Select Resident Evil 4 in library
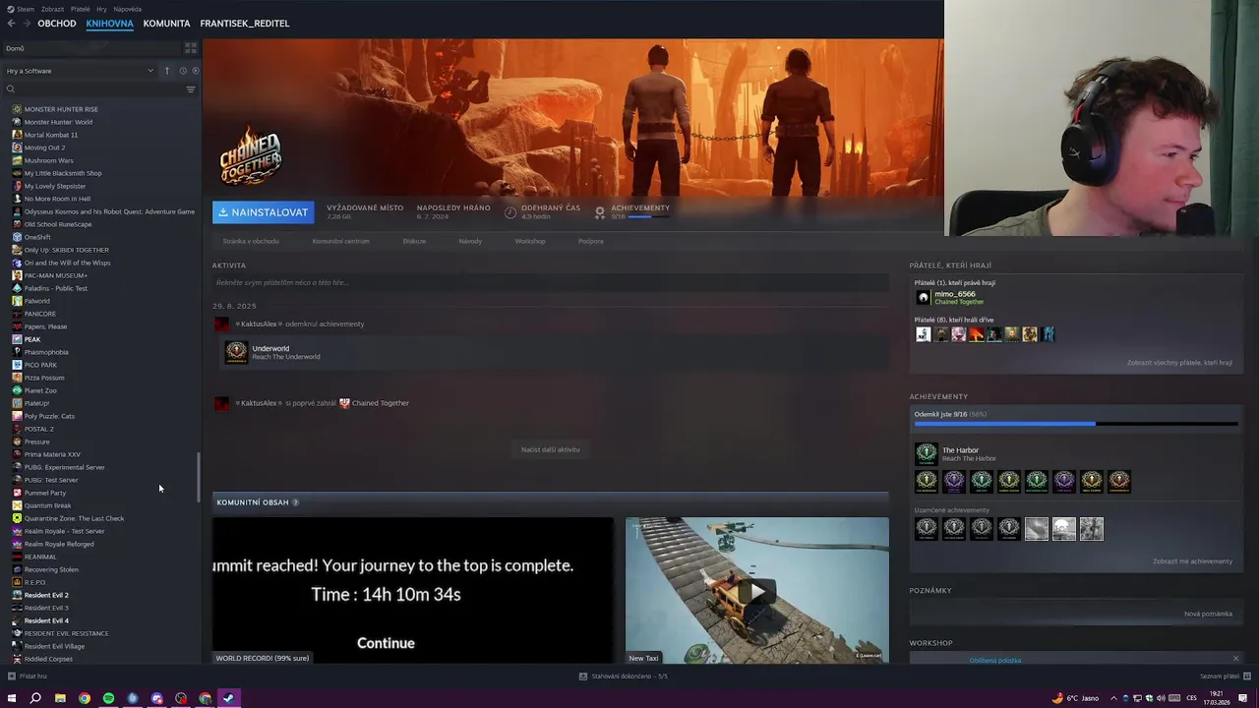Viewport: 1259px width, 708px height. [46, 620]
